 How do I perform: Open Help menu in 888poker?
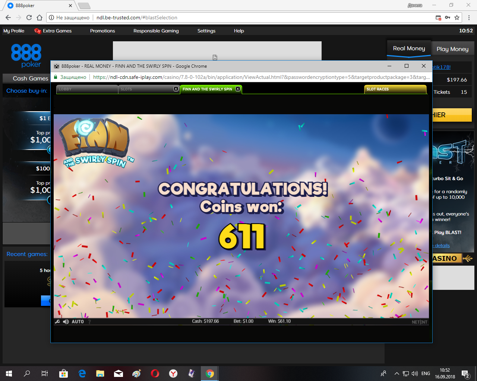[x=239, y=31]
